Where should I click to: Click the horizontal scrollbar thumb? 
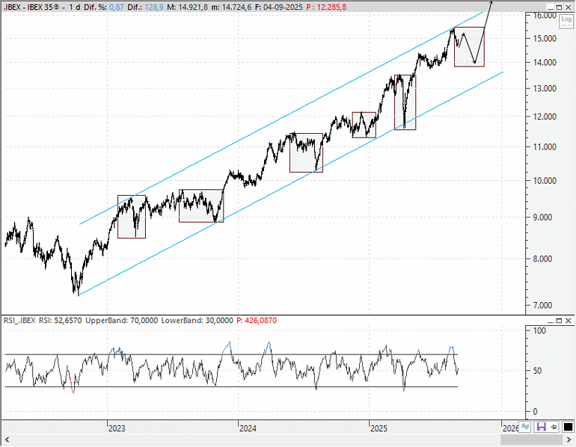click(x=532, y=440)
